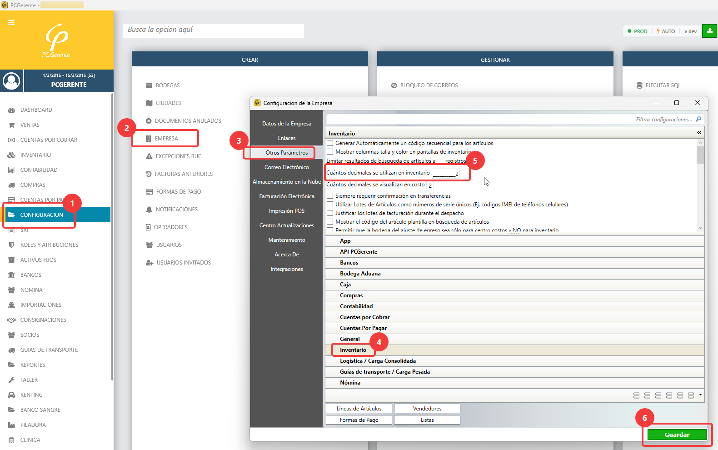Click the Vendedores button
The width and height of the screenshot is (718, 450).
pos(427,409)
